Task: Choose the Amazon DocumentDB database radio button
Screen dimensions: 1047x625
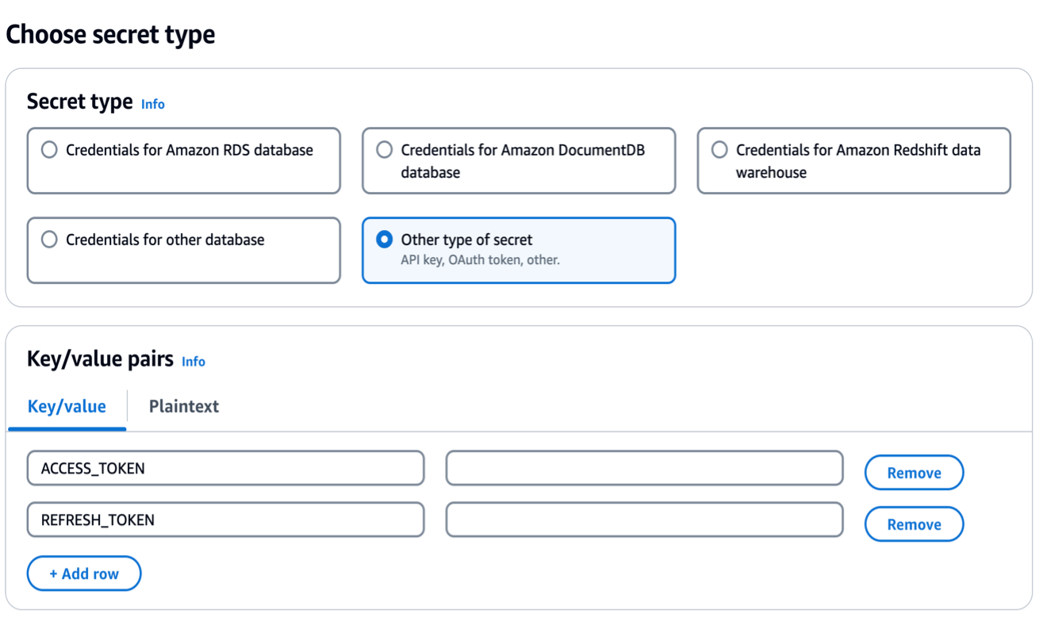Action: pyautogui.click(x=385, y=150)
